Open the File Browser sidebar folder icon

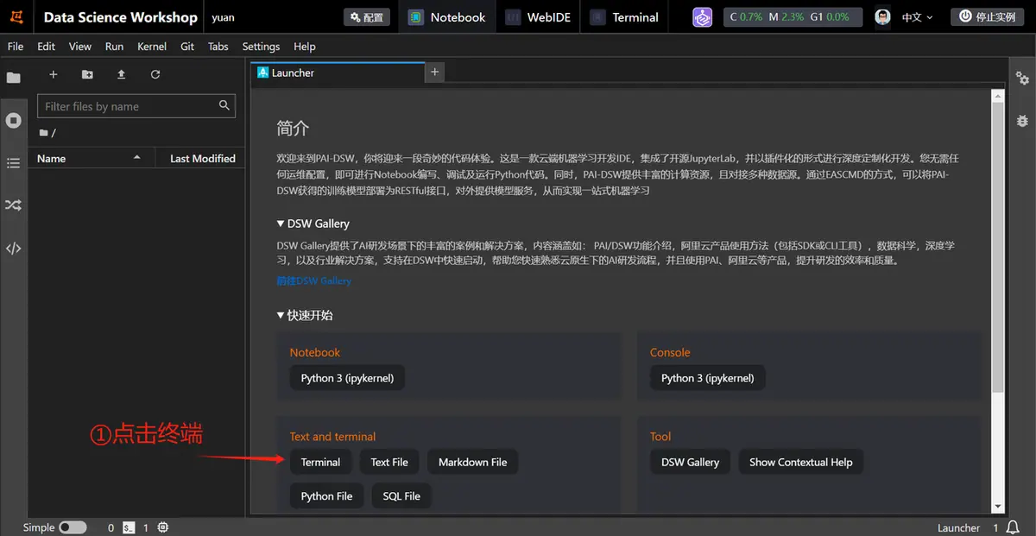(13, 78)
